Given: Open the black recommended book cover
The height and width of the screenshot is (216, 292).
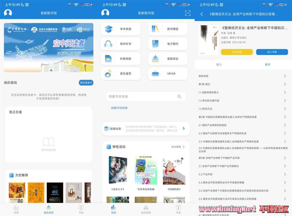Looking at the screenshot, I should pos(55,193).
